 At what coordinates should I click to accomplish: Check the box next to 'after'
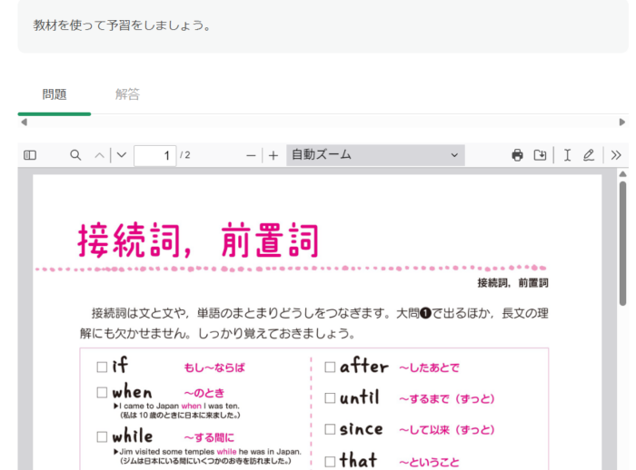click(x=330, y=367)
